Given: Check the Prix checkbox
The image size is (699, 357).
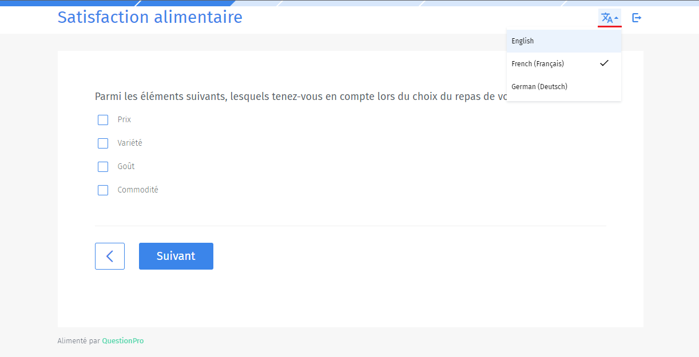Looking at the screenshot, I should click(103, 120).
